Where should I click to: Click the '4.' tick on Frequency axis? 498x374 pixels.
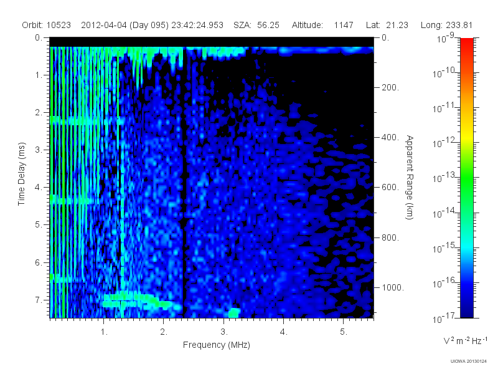click(283, 332)
